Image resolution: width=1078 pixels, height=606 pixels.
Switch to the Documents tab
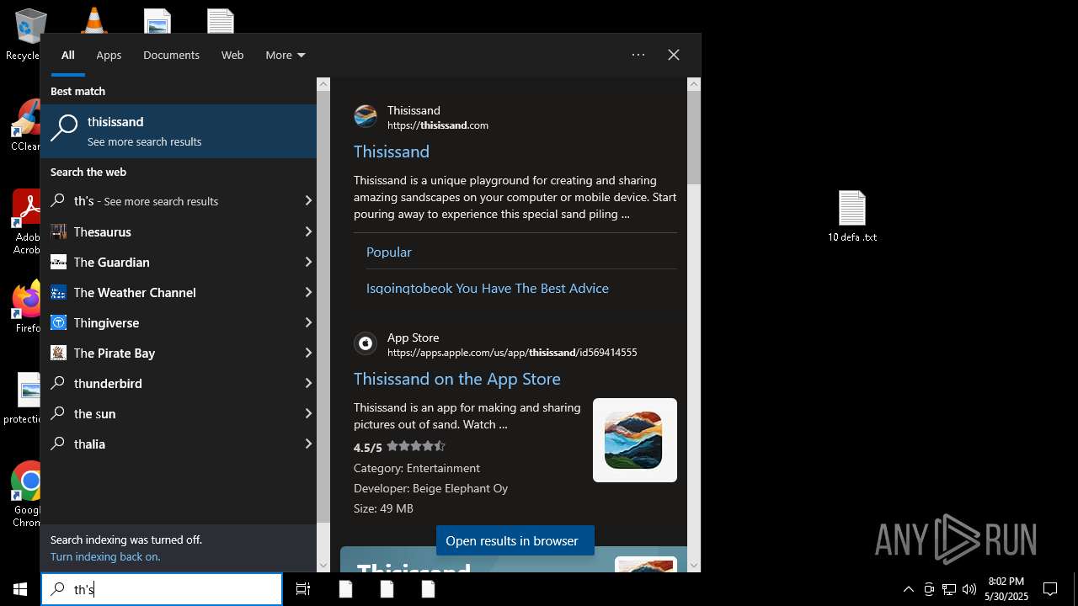point(171,55)
